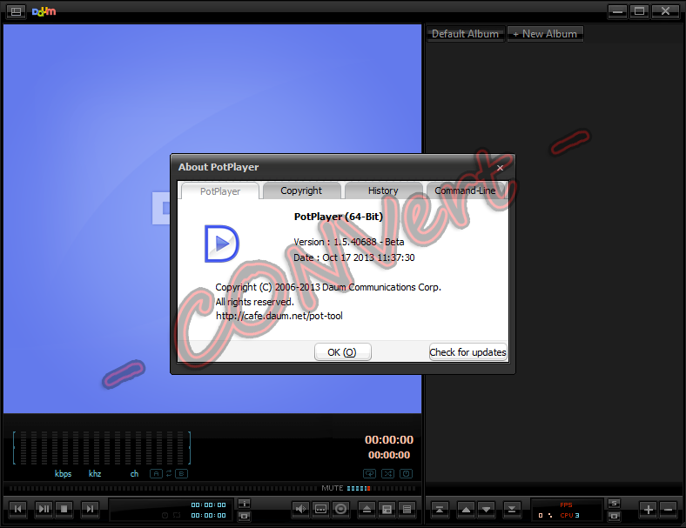The height and width of the screenshot is (528, 686).
Task: Toggle the playlist panel icon
Action: [x=407, y=509]
